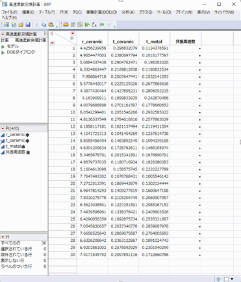Run the DOEダイアログ script triangle
Screen dimensions: 241x282
pos(3,53)
